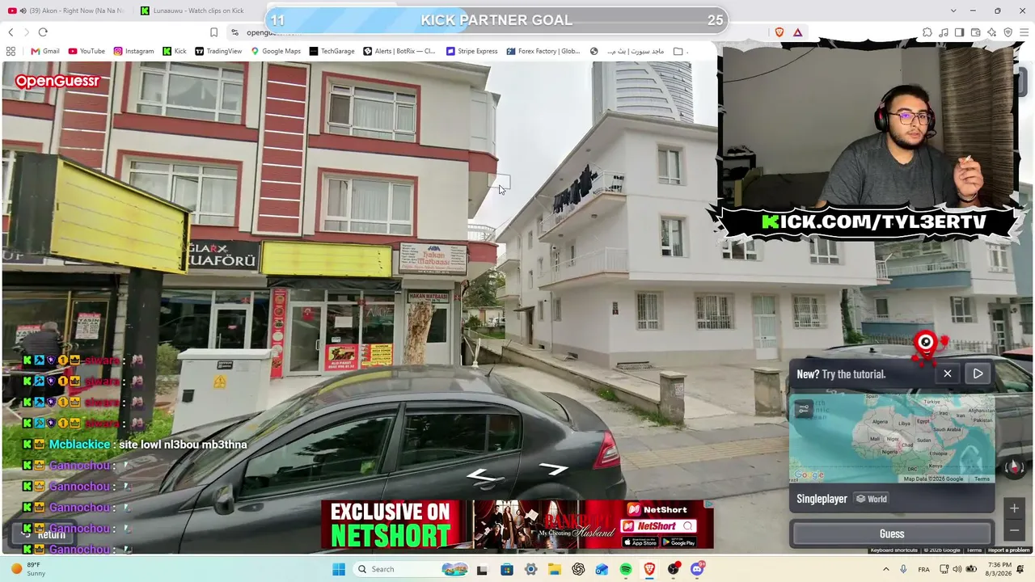Open Microsoft Store from the taskbar
Viewport: 1035px width, 582px height.
click(x=506, y=569)
